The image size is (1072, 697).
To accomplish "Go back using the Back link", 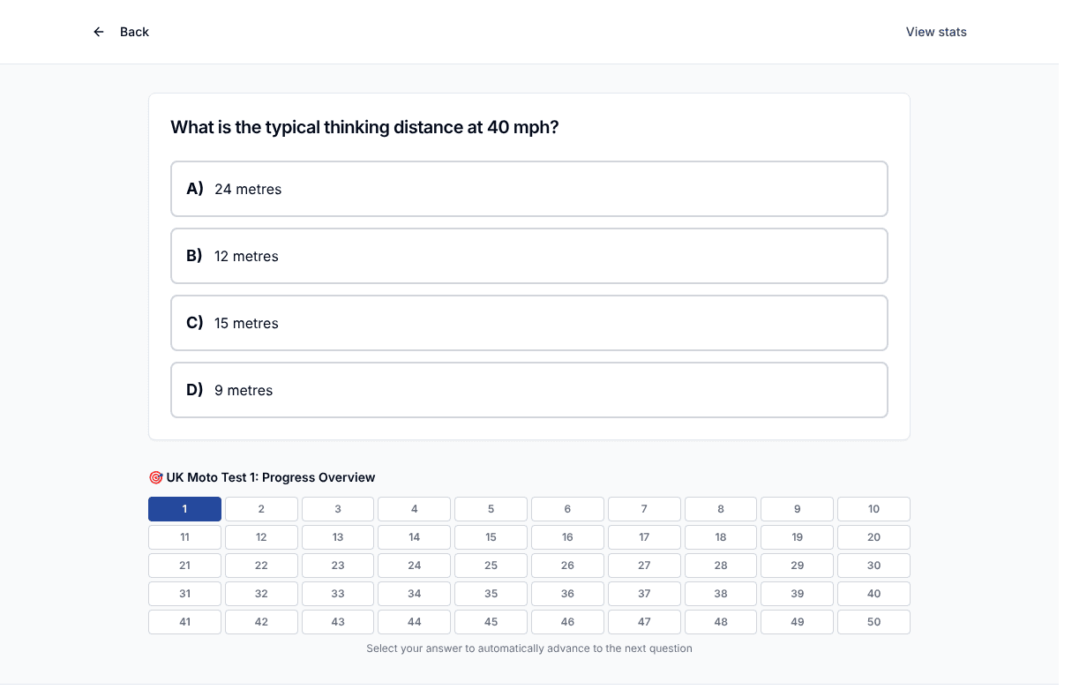I will tap(134, 32).
